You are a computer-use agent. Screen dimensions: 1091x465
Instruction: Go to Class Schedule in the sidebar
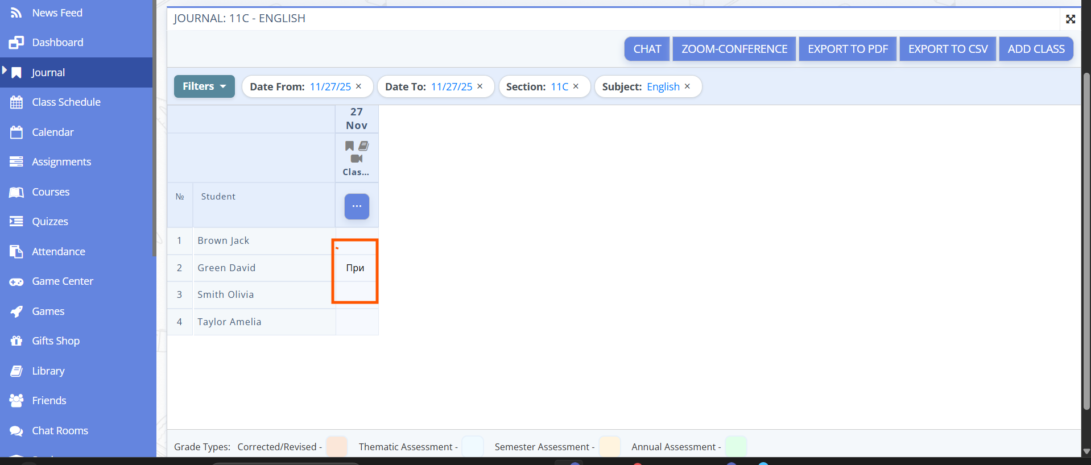point(66,102)
